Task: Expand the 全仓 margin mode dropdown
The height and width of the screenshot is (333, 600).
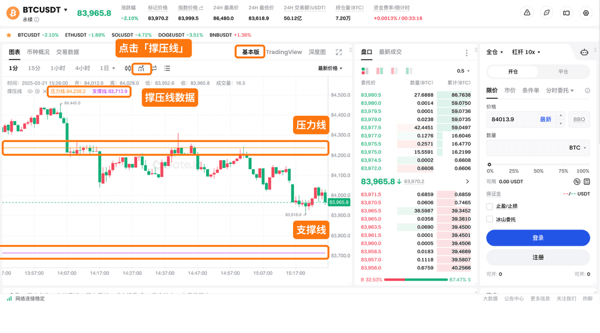Action: click(x=494, y=52)
